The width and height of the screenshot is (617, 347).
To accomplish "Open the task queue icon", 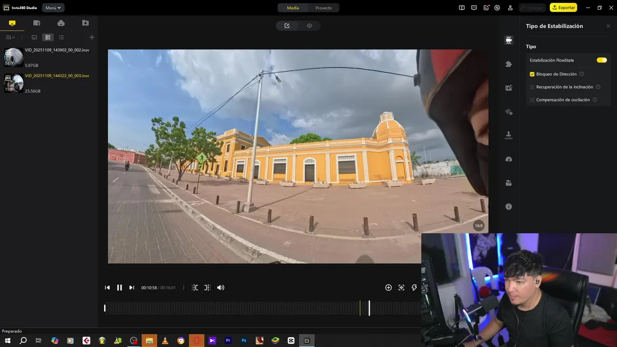I will (x=497, y=8).
